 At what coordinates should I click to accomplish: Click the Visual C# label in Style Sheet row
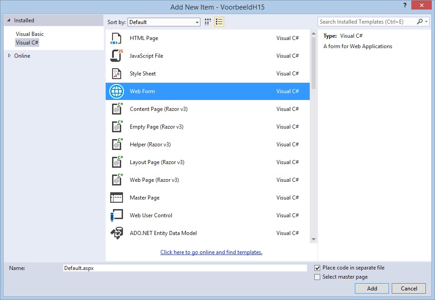point(288,74)
